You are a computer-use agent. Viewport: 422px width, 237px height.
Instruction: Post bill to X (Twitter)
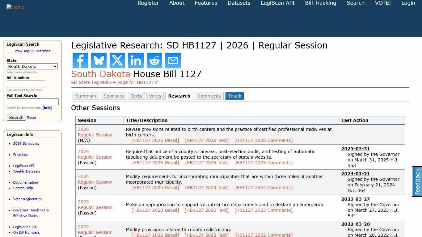117,60
